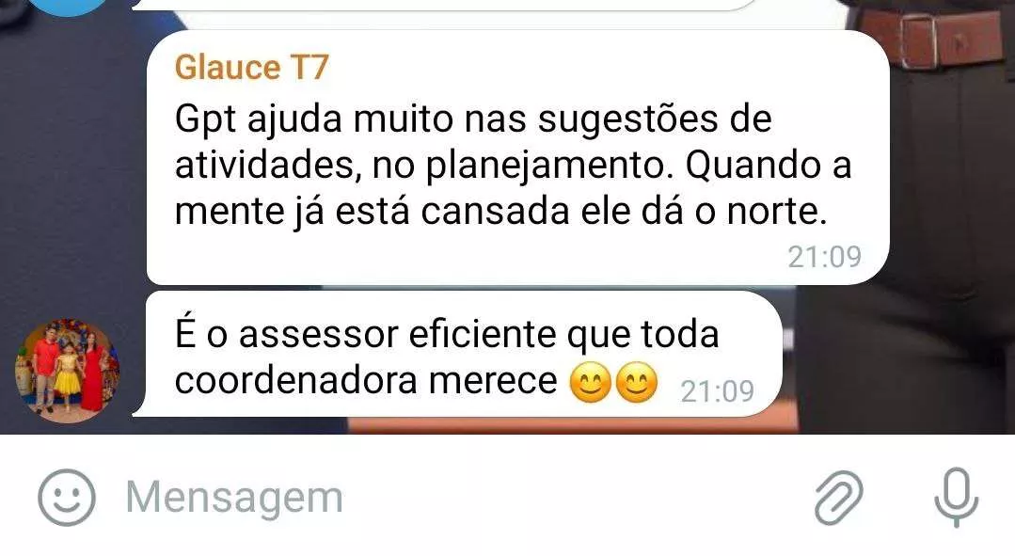Attach a file using the paperclip icon
1015x556 pixels.
click(x=838, y=497)
